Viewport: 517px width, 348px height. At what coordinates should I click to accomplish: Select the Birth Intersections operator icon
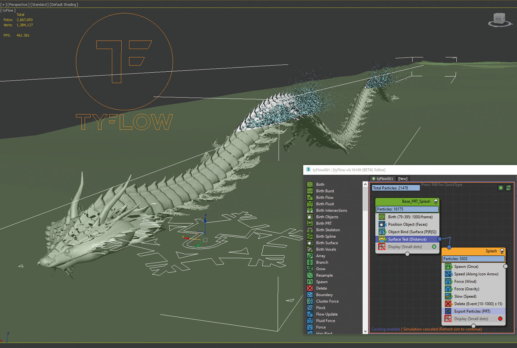tap(310, 211)
